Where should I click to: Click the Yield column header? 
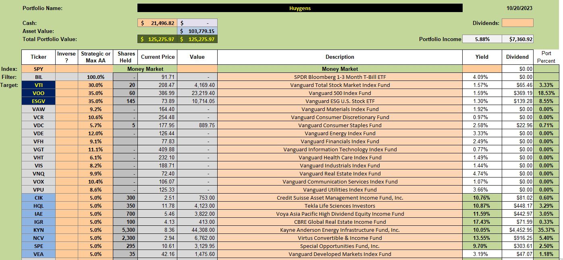click(x=482, y=57)
